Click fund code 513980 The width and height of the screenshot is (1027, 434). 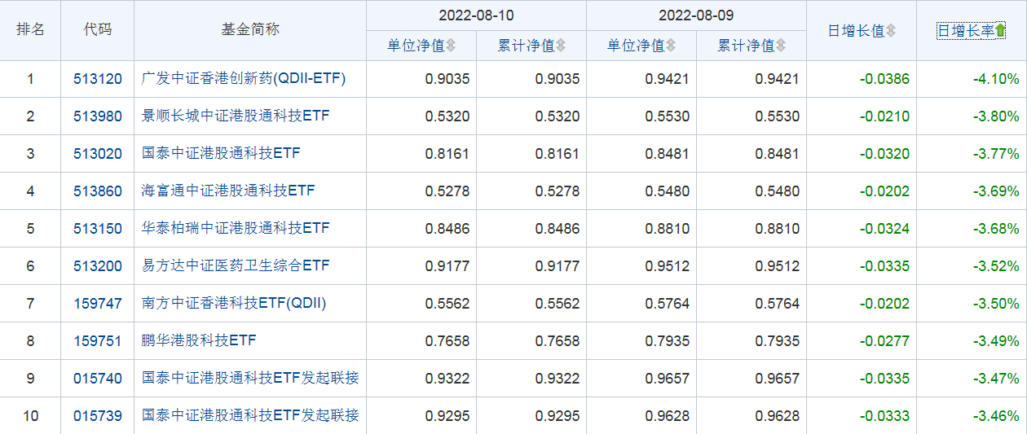pos(97,116)
